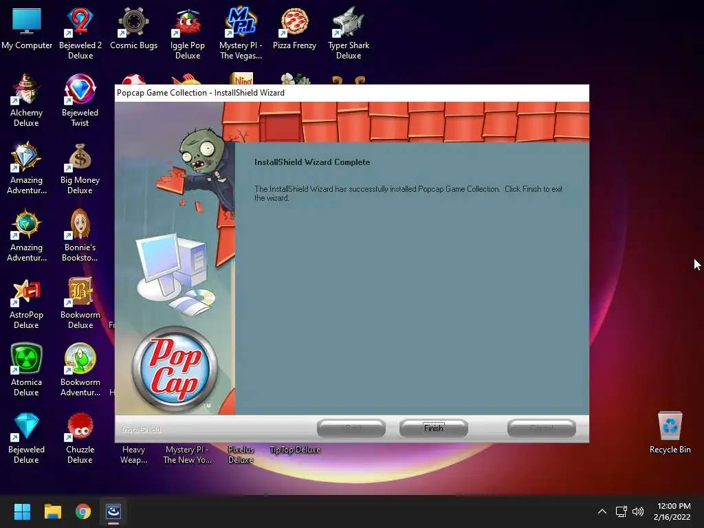The width and height of the screenshot is (704, 528).
Task: Click the 'InstallShield Wizard Complete' heading
Action: (312, 162)
